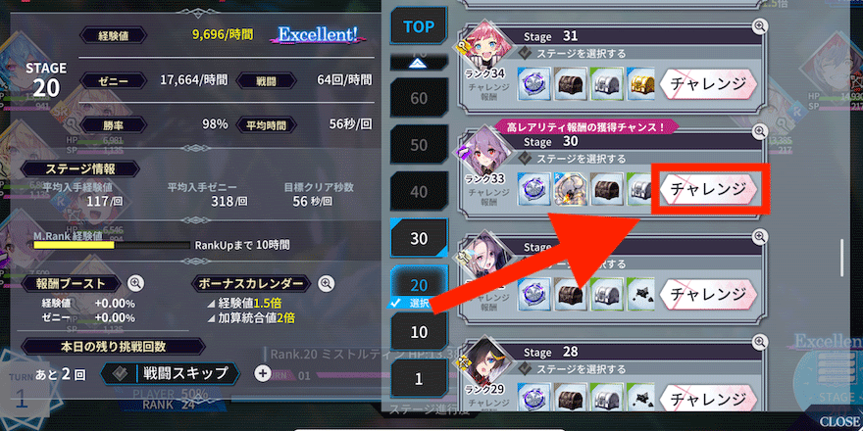Toggle ステージを選択する checkbox for Stage 28

click(x=525, y=369)
